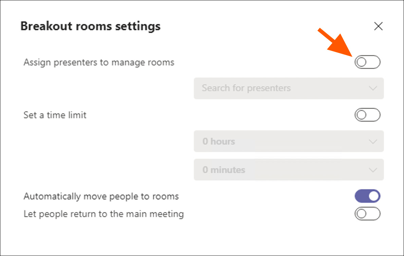Click the 0 minutes value text

[x=224, y=170]
